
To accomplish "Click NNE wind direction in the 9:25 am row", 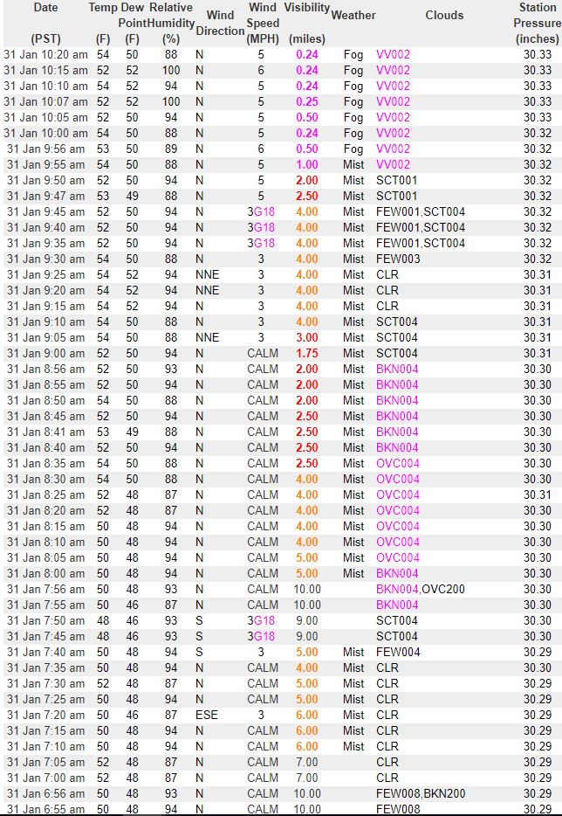I will [208, 275].
